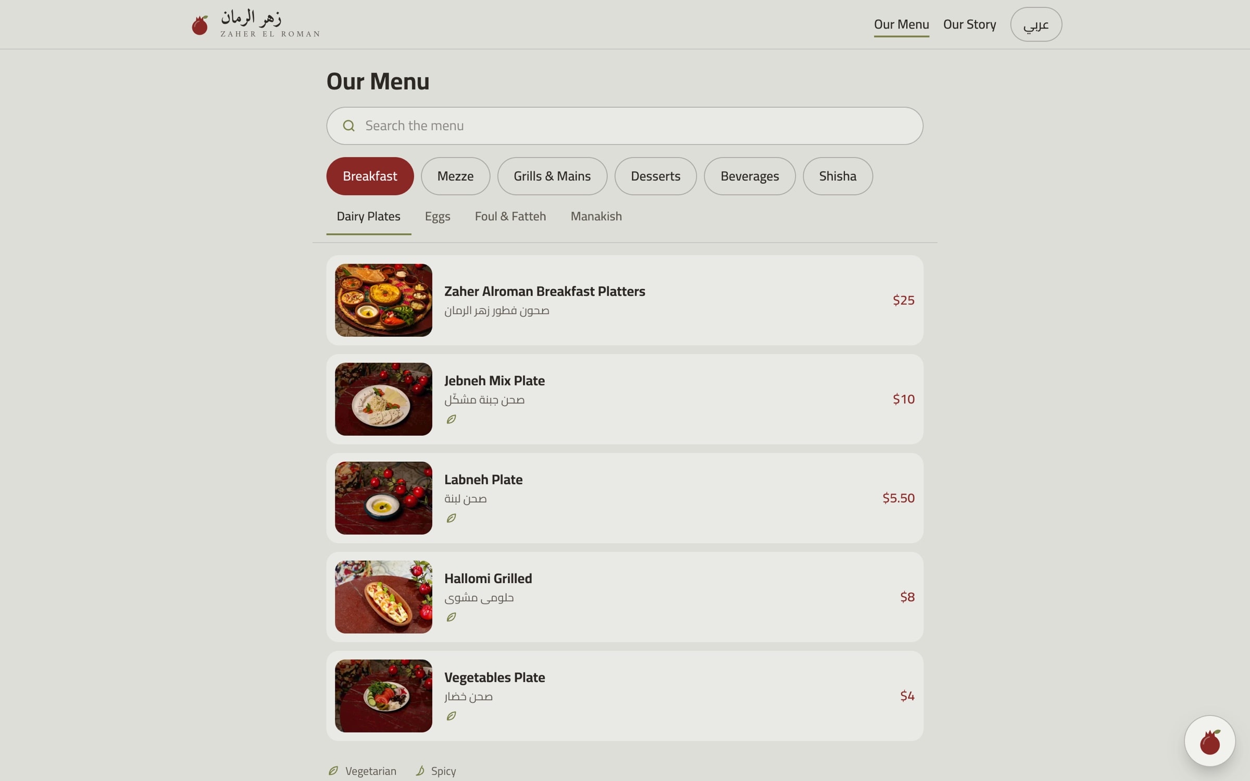The height and width of the screenshot is (781, 1250).
Task: Click the Labneh Plate title
Action: pyautogui.click(x=483, y=480)
